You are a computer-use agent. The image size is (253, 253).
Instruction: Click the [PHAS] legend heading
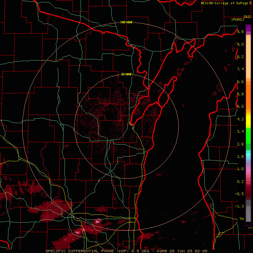tap(238, 19)
